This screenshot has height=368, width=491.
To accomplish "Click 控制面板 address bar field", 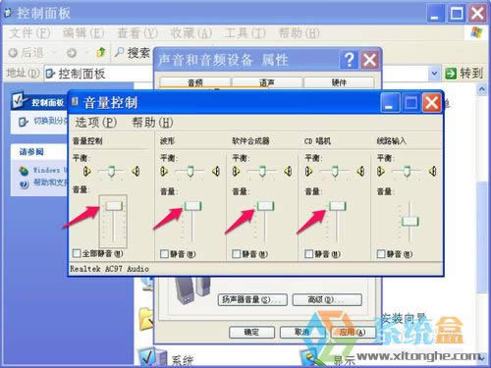I will click(x=98, y=74).
